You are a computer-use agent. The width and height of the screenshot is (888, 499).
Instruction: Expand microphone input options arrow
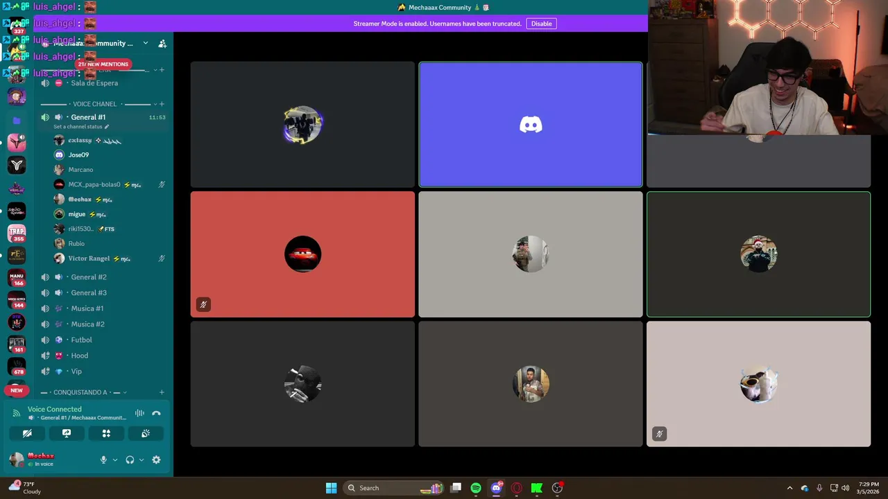click(x=115, y=459)
